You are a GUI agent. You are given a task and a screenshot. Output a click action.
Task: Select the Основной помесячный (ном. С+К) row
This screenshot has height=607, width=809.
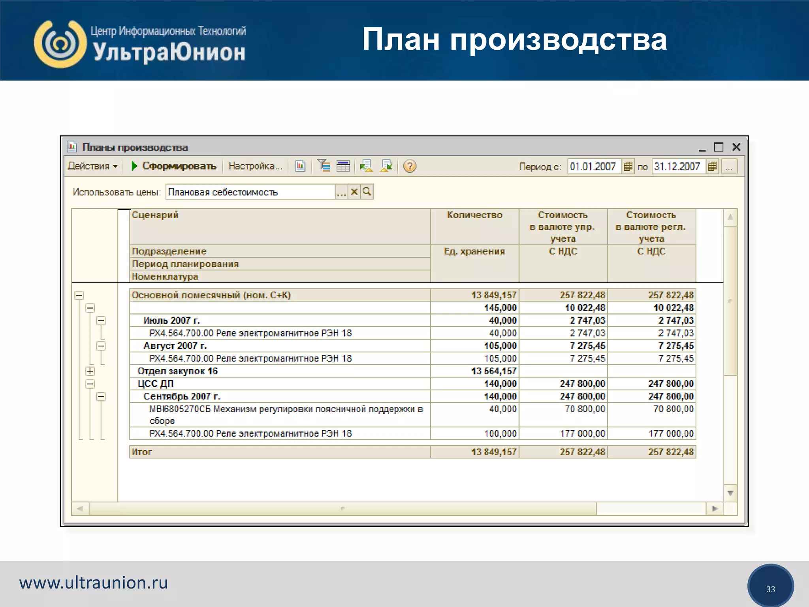[412, 295]
